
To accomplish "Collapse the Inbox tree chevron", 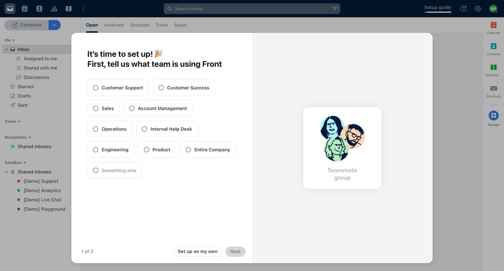I will [x=6, y=49].
